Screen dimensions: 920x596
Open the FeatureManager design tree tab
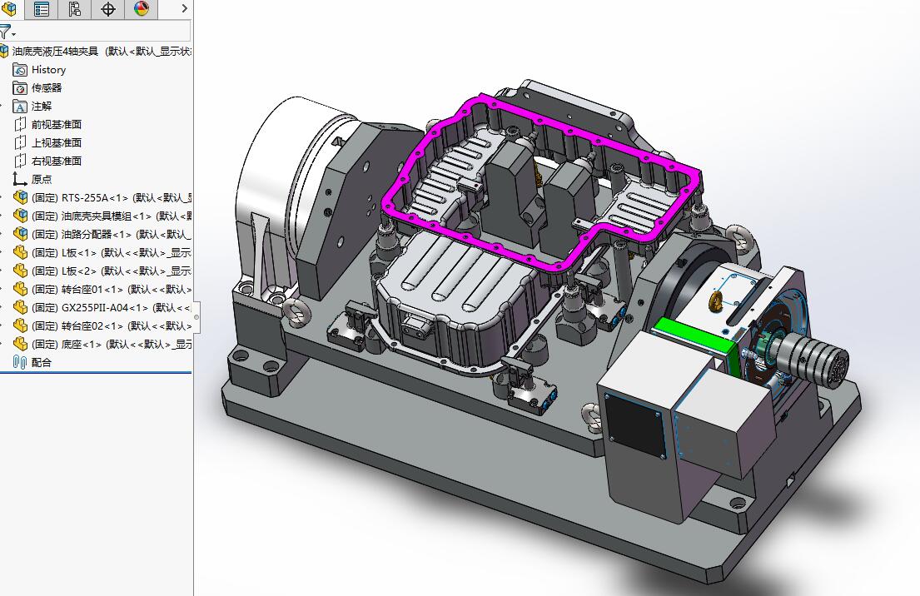9,9
